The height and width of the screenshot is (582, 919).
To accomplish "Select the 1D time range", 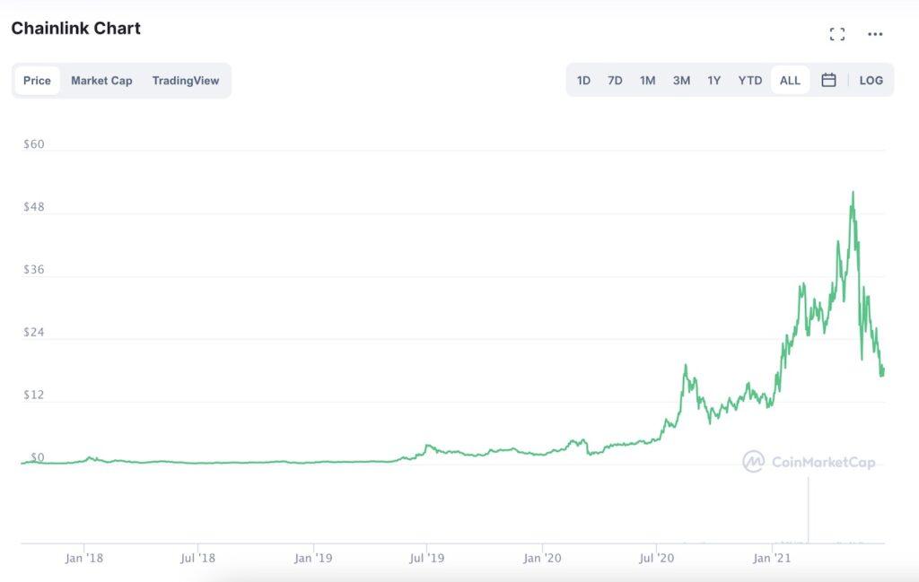I will [583, 80].
